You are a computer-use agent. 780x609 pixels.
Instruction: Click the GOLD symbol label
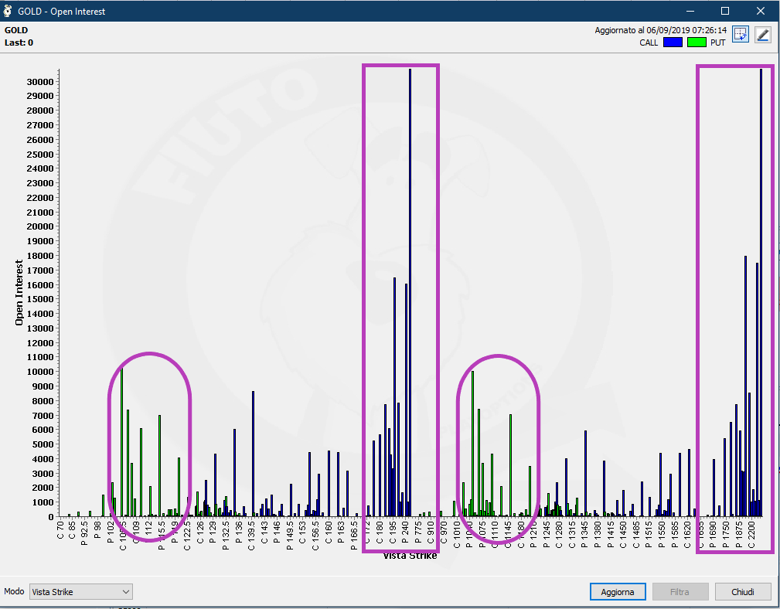click(x=16, y=30)
